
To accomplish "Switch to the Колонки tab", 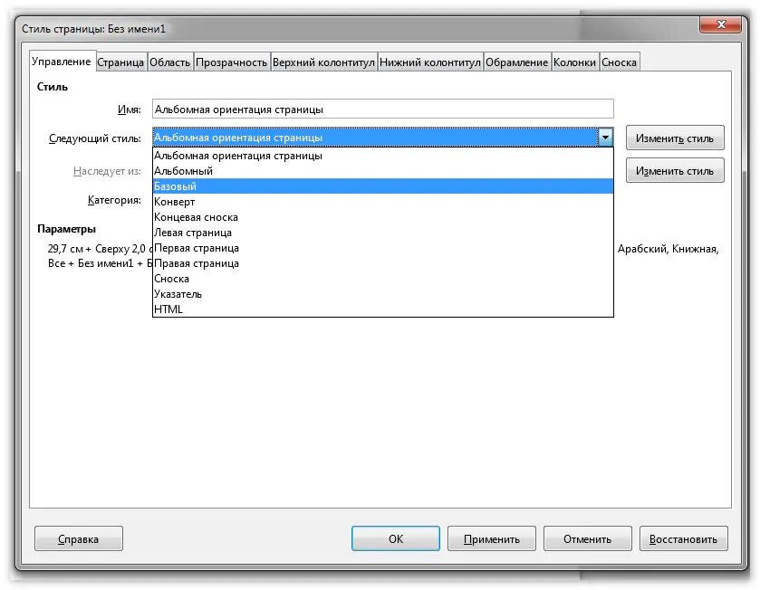I will [575, 62].
